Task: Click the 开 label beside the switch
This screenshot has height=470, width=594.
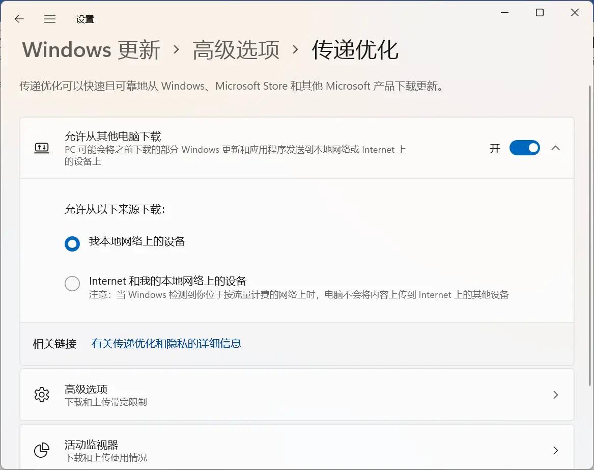Action: pyautogui.click(x=494, y=148)
